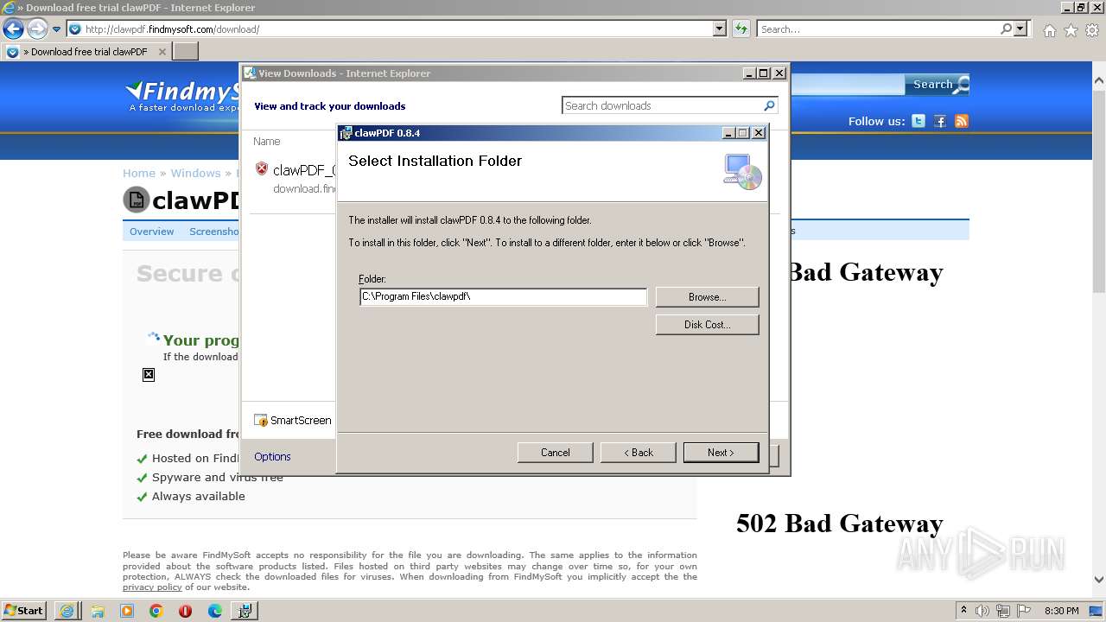Open Microsoft Edge taskbar icon
The height and width of the screenshot is (622, 1106).
pyautogui.click(x=215, y=611)
